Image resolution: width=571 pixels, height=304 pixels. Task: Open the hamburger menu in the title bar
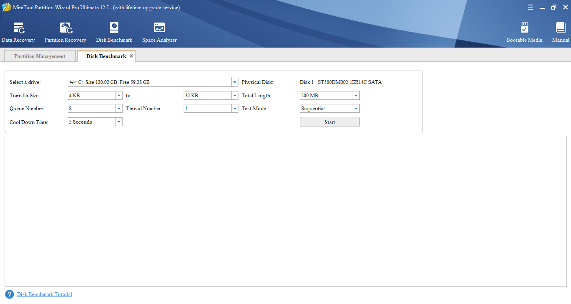click(530, 7)
